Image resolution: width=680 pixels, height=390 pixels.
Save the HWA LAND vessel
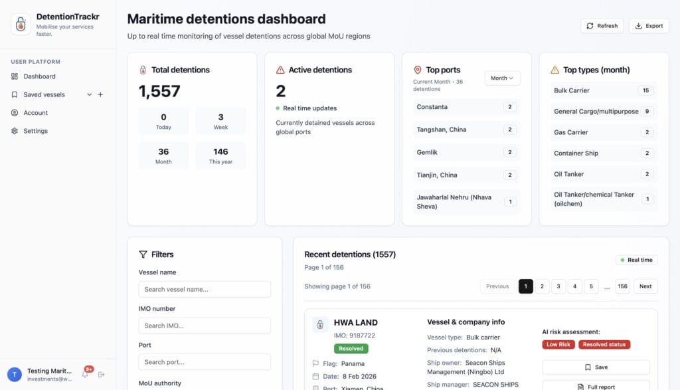[x=596, y=367]
